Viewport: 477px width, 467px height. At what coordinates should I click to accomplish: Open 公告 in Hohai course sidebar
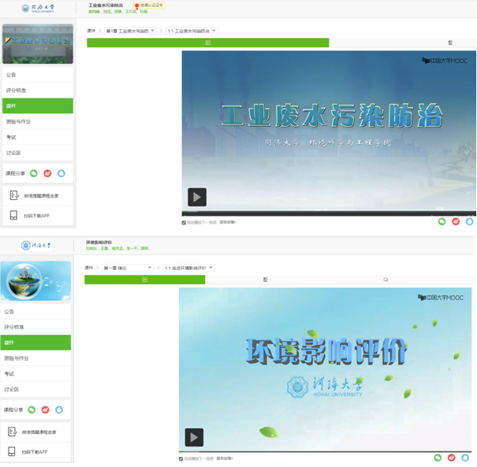pos(35,311)
